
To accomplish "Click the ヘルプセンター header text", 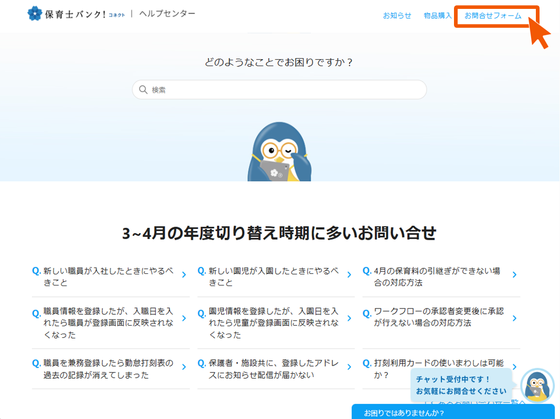I will click(168, 14).
